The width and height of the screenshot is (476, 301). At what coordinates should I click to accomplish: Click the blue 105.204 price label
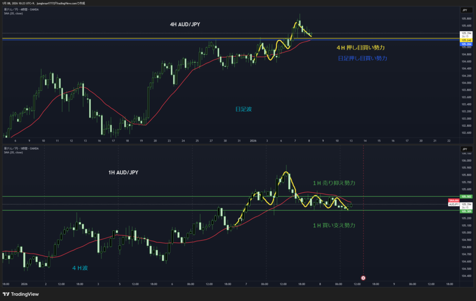465,45
